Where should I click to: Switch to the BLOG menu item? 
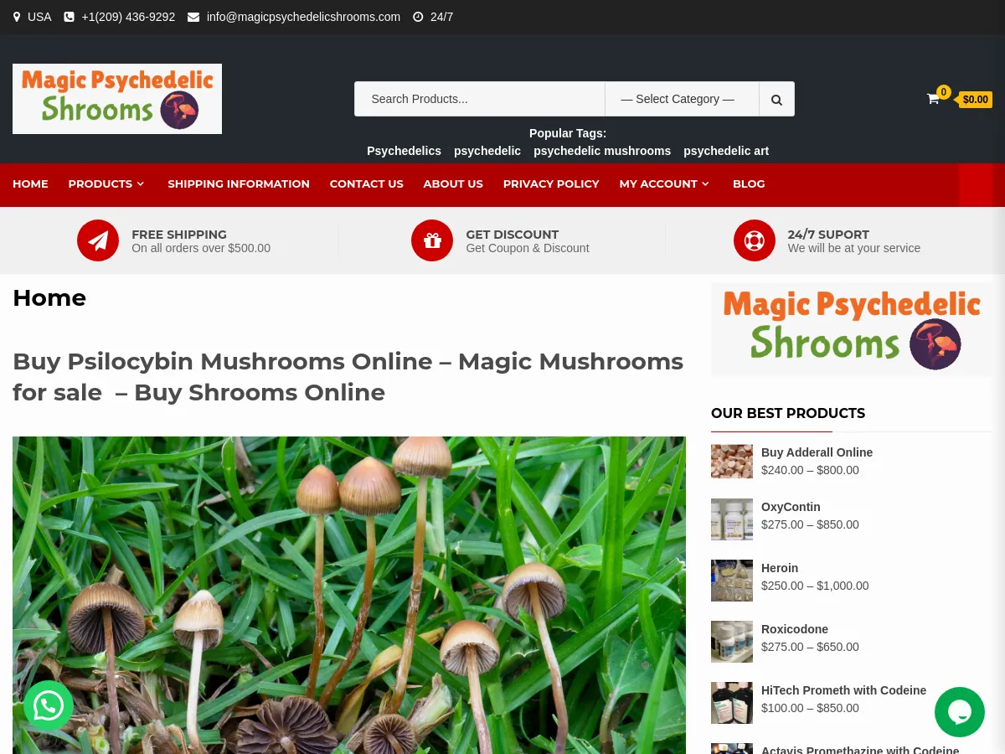(748, 183)
